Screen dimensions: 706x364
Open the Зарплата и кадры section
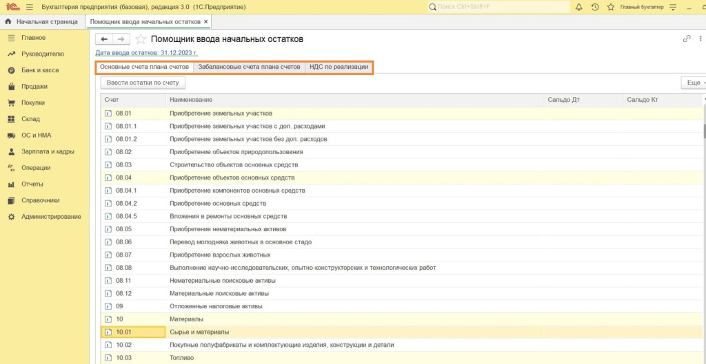(47, 151)
